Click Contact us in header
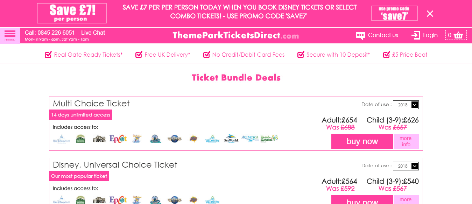472x204 pixels. coord(383,35)
